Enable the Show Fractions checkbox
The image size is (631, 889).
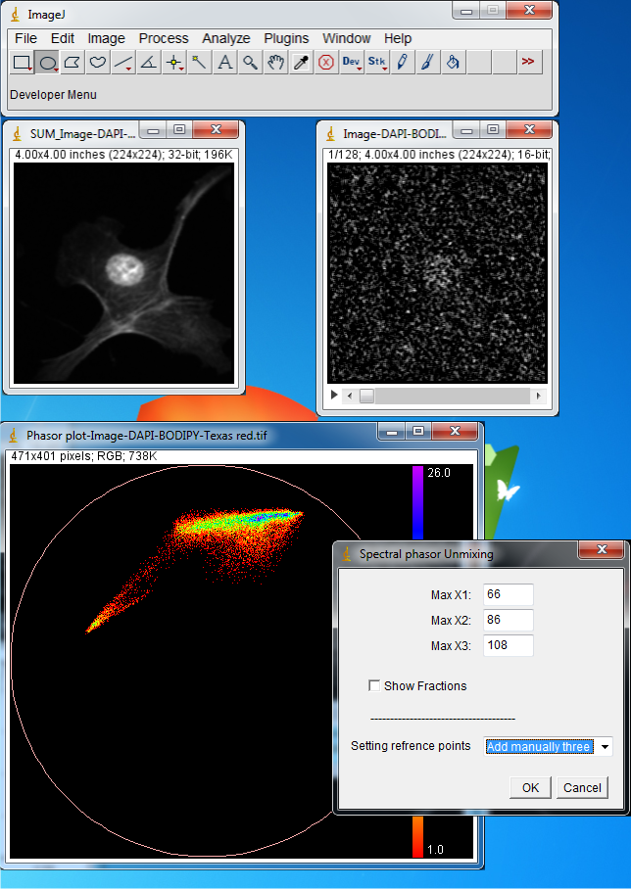coord(374,686)
